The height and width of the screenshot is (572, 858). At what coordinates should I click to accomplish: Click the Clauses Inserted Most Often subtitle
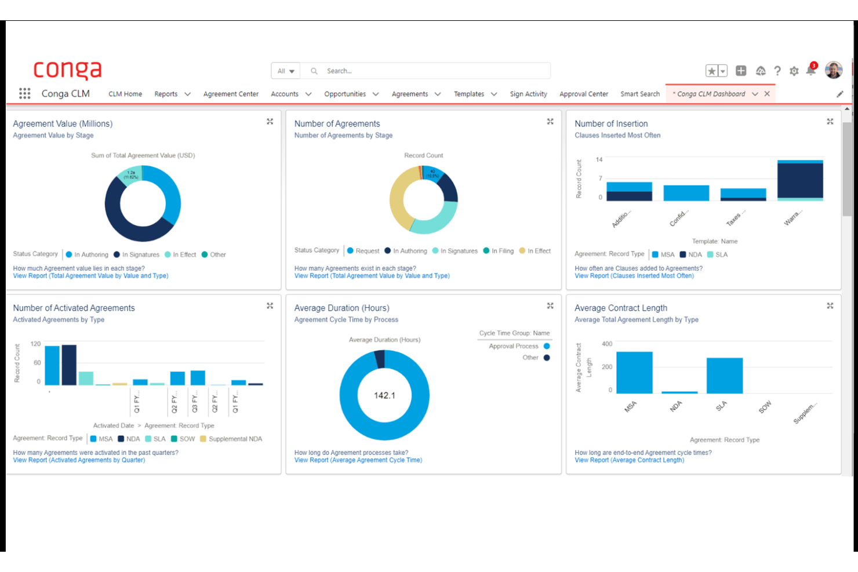point(617,135)
